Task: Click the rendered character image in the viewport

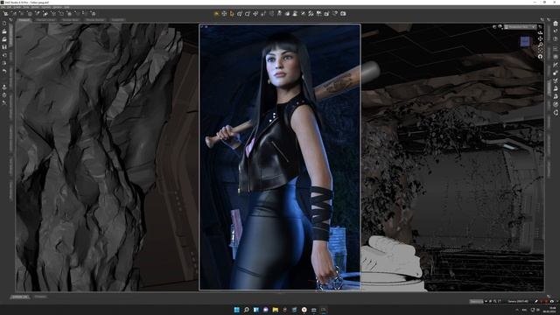Action: (280, 157)
